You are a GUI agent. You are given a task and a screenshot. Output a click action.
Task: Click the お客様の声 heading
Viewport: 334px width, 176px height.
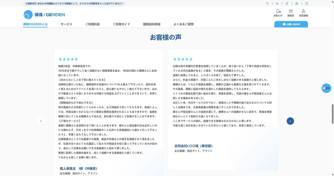166,37
